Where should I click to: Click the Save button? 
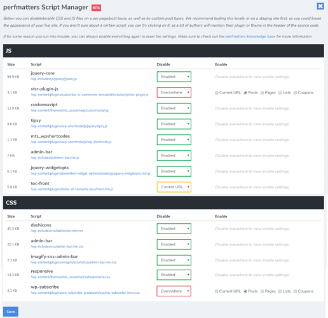coord(11,312)
